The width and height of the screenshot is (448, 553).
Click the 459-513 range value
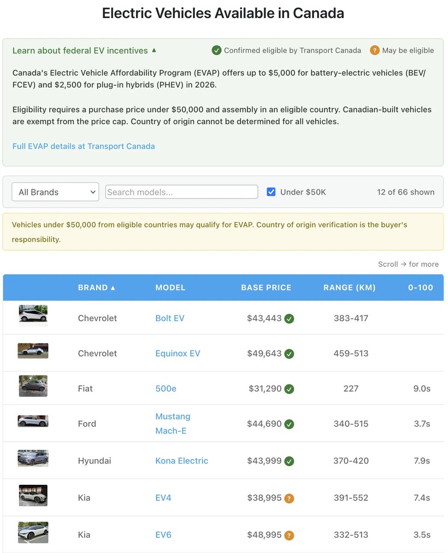[351, 353]
